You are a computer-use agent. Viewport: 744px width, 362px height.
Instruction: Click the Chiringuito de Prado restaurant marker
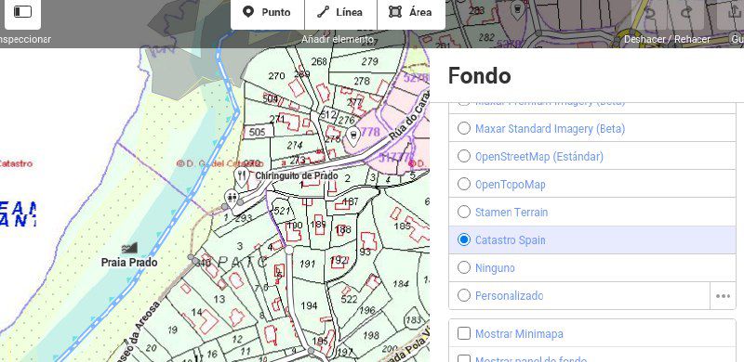[242, 176]
